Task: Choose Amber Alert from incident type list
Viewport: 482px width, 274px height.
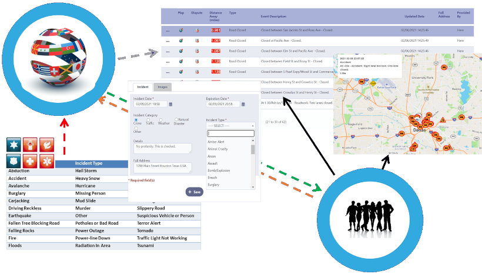Action: point(216,142)
